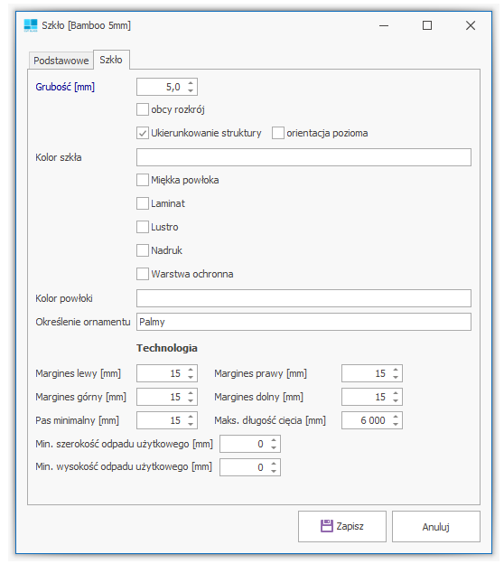Click the floppy disk Zapisz save icon
This screenshot has height=564, width=504.
tap(326, 526)
